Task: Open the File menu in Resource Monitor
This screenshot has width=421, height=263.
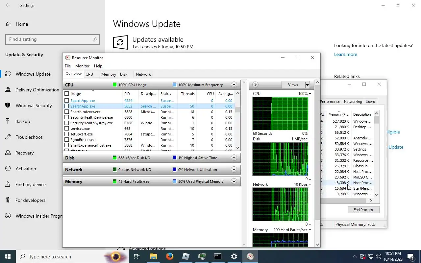Action: click(x=68, y=66)
